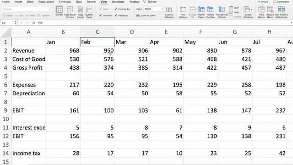Click the Switch Windows icon
Viewport: 293px width, 165px height.
coord(247,9)
